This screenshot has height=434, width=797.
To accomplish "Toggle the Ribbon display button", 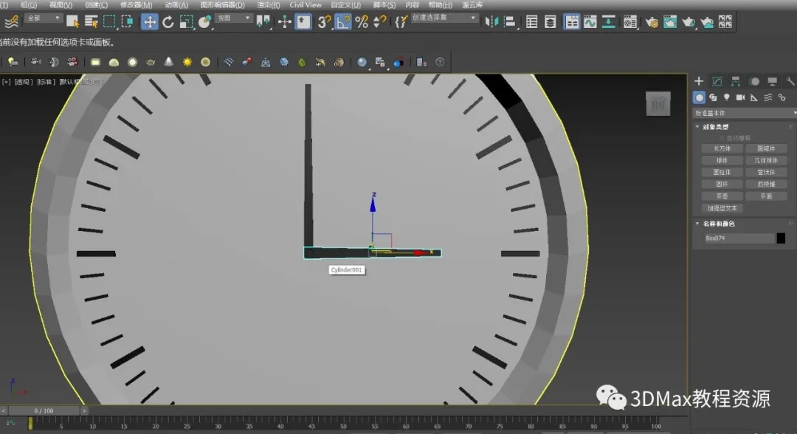I will (x=572, y=22).
